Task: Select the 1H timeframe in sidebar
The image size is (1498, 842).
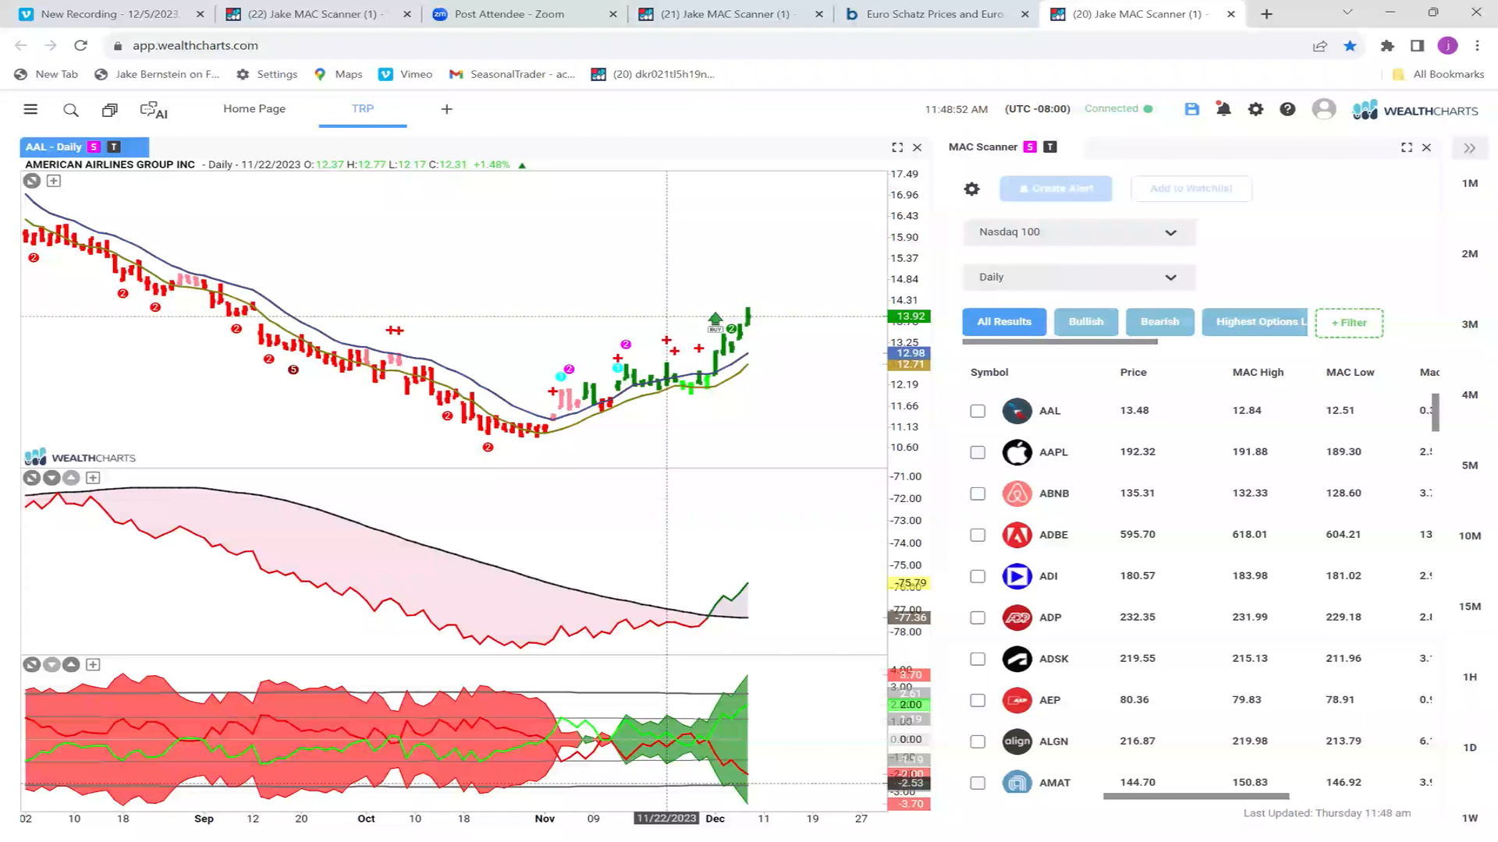Action: pos(1470,677)
